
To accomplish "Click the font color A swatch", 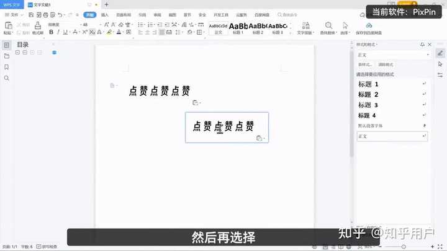I will point(119,32).
